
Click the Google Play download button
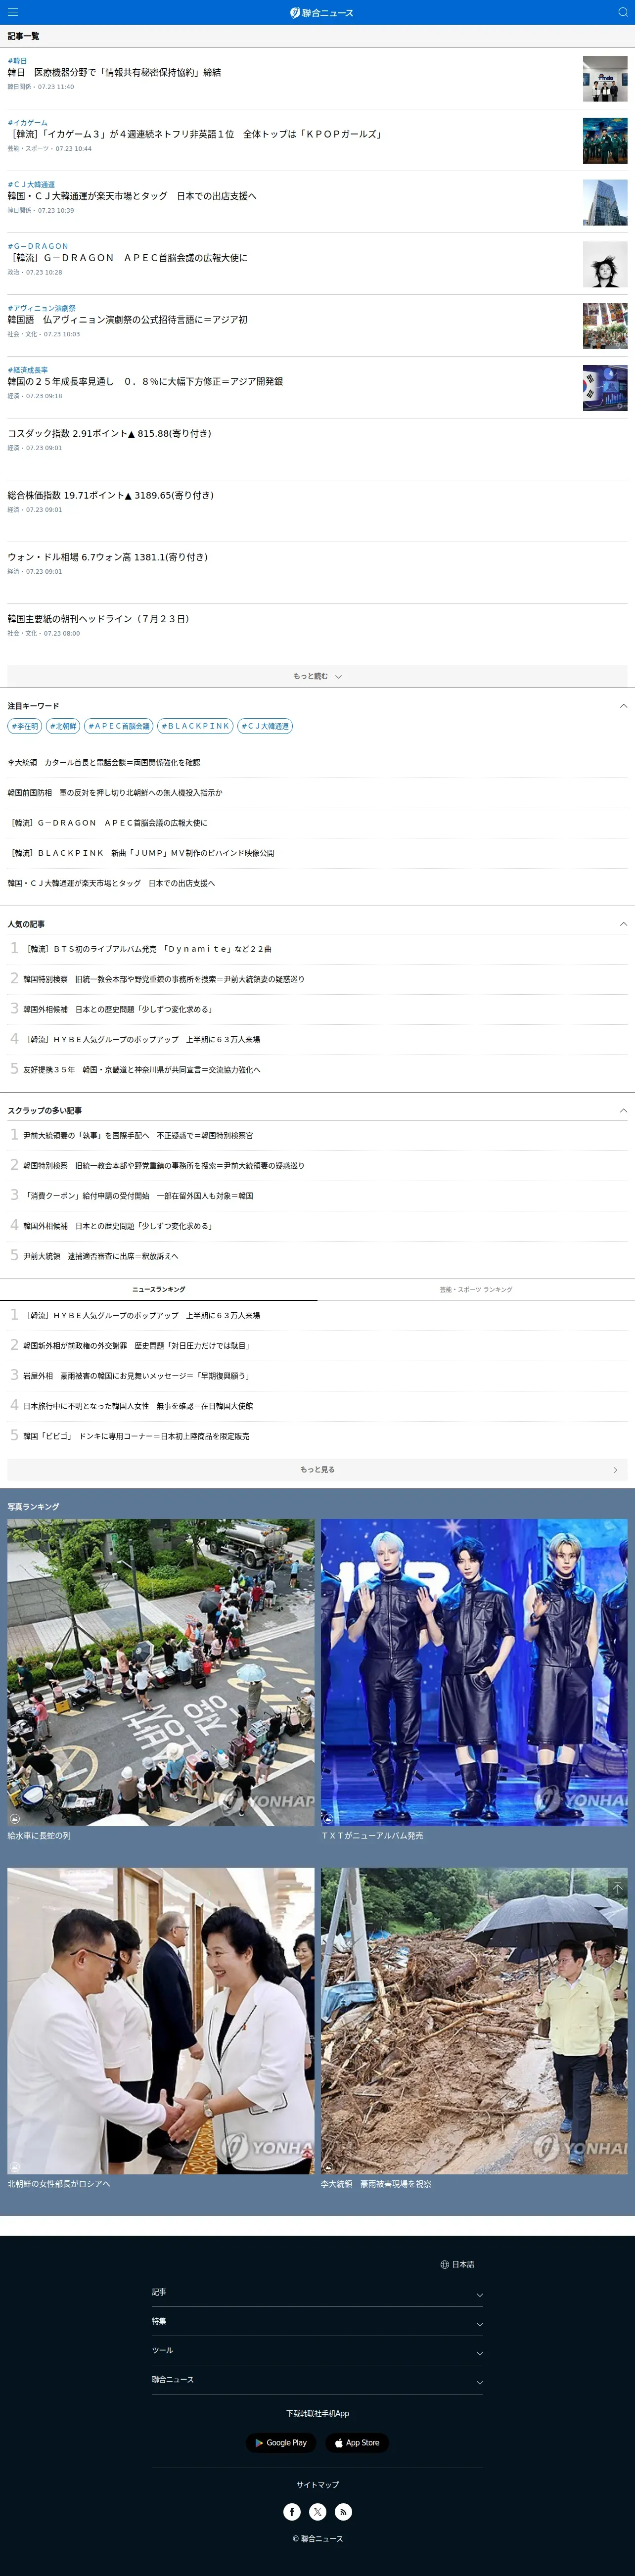pyautogui.click(x=281, y=2442)
